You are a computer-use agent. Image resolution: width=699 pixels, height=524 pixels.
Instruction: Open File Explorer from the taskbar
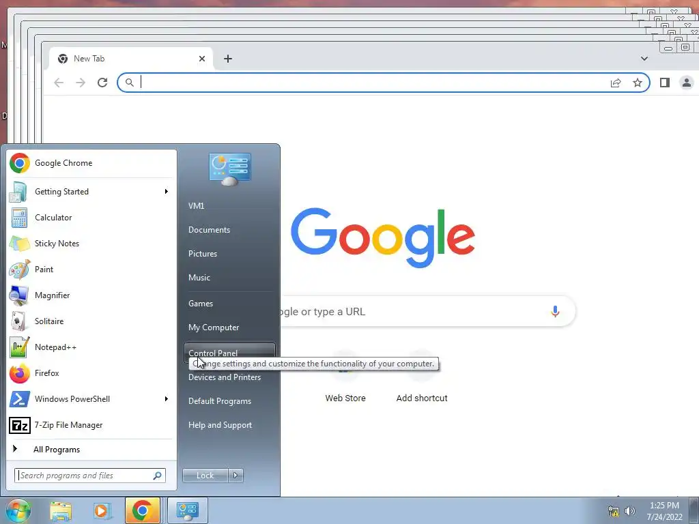click(61, 510)
